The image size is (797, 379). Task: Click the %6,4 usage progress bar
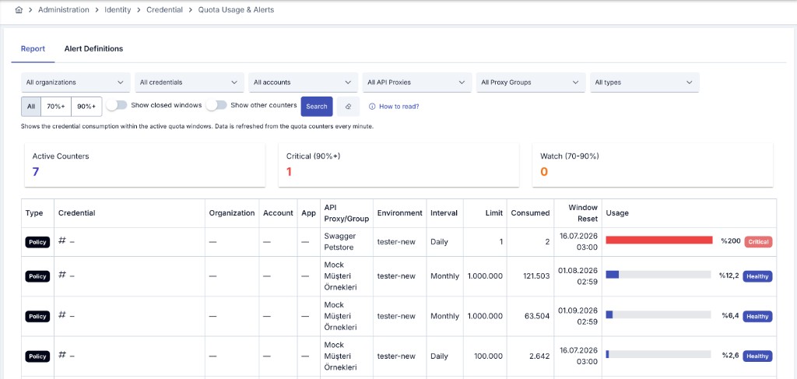658,315
